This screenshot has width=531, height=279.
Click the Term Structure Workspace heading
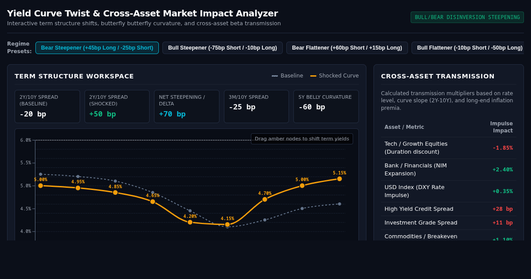pyautogui.click(x=74, y=76)
